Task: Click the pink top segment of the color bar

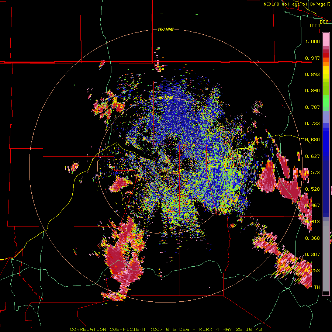Action: click(x=326, y=39)
